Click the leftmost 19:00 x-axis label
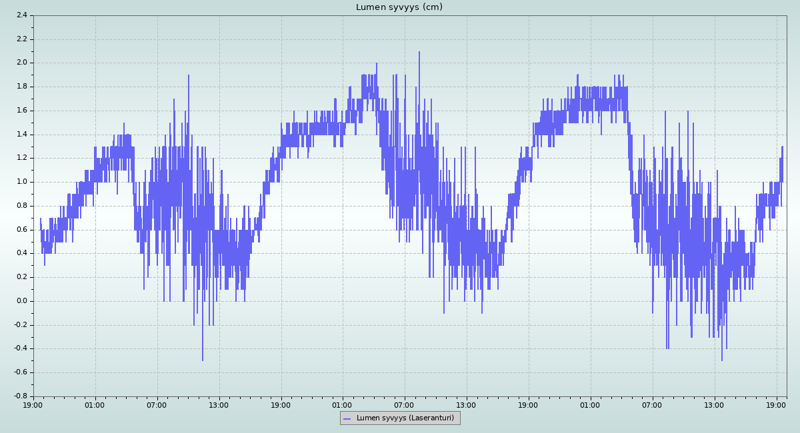The width and height of the screenshot is (800, 433). tap(33, 404)
